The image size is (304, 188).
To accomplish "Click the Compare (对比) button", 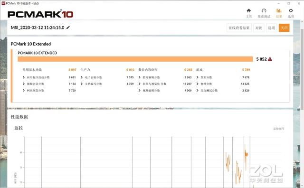I will pos(258,28).
